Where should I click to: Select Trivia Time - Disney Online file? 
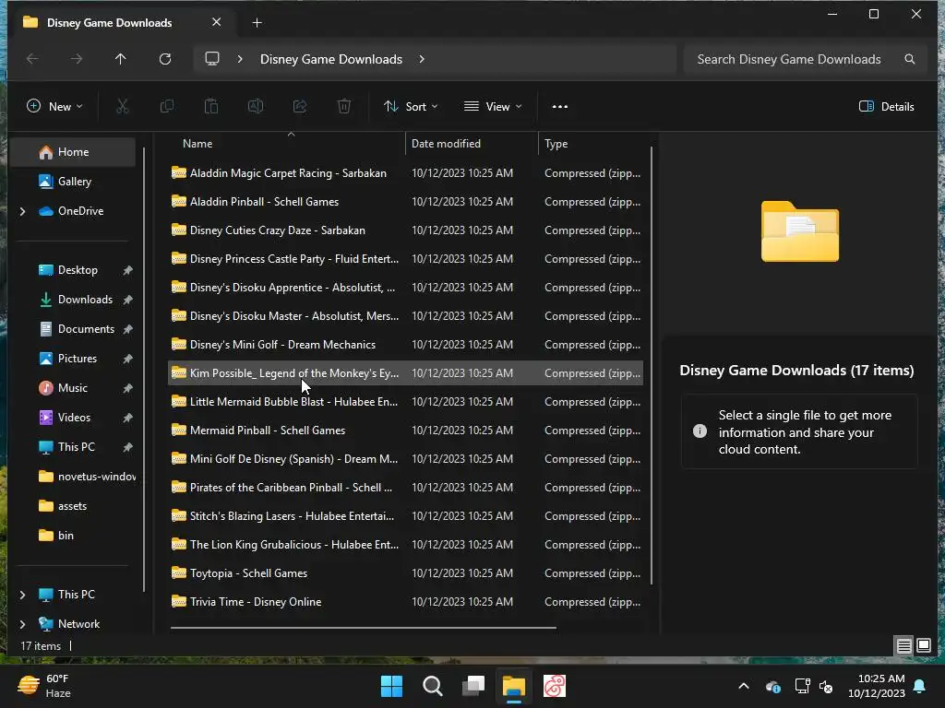406,602
